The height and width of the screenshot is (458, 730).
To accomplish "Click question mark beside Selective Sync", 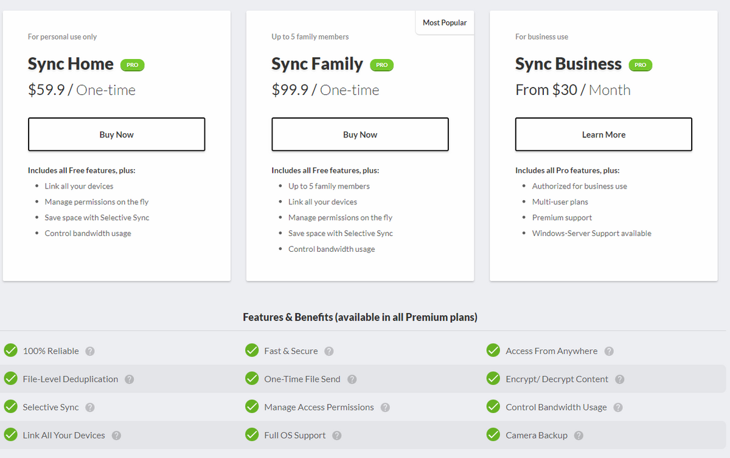I will (x=90, y=408).
